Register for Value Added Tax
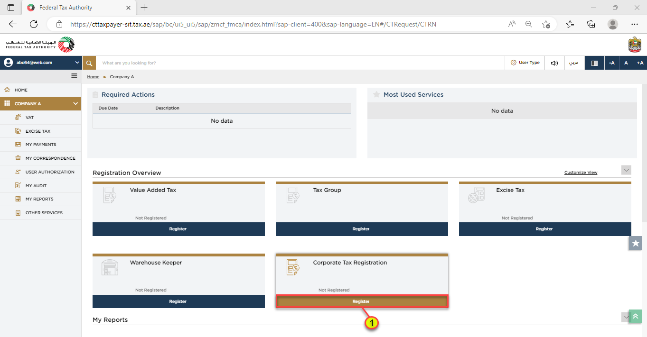647x337 pixels. tap(178, 229)
